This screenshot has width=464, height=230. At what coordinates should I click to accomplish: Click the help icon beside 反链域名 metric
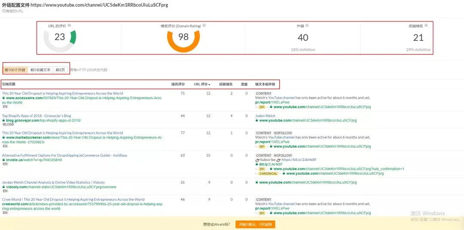click(426, 26)
